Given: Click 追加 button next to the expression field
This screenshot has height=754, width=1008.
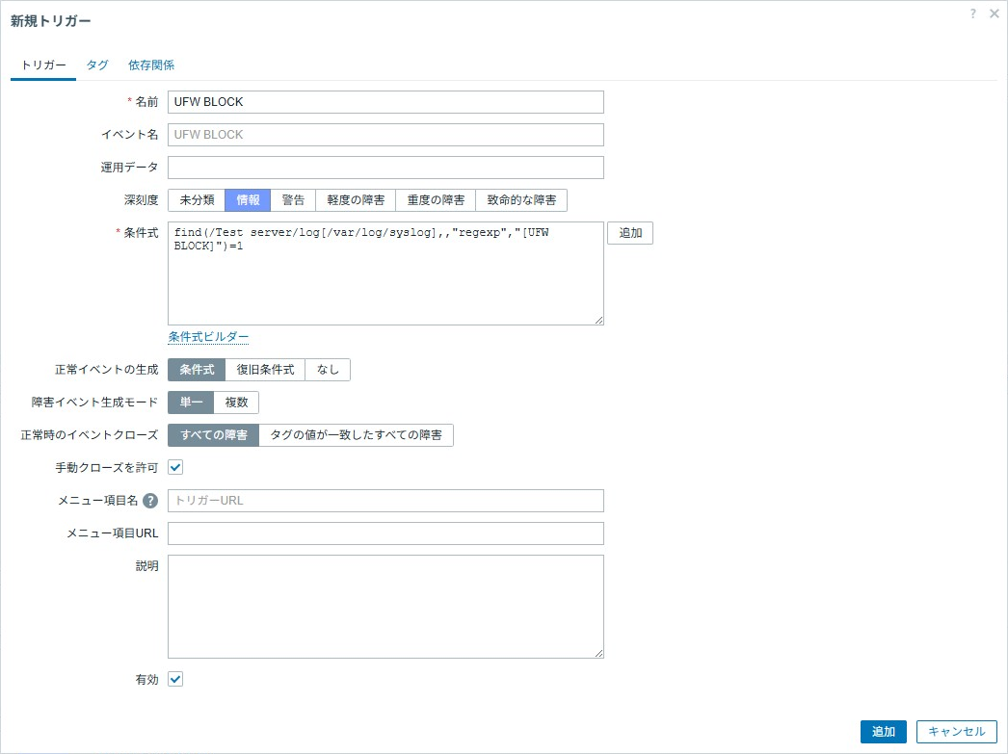Looking at the screenshot, I should coord(630,233).
